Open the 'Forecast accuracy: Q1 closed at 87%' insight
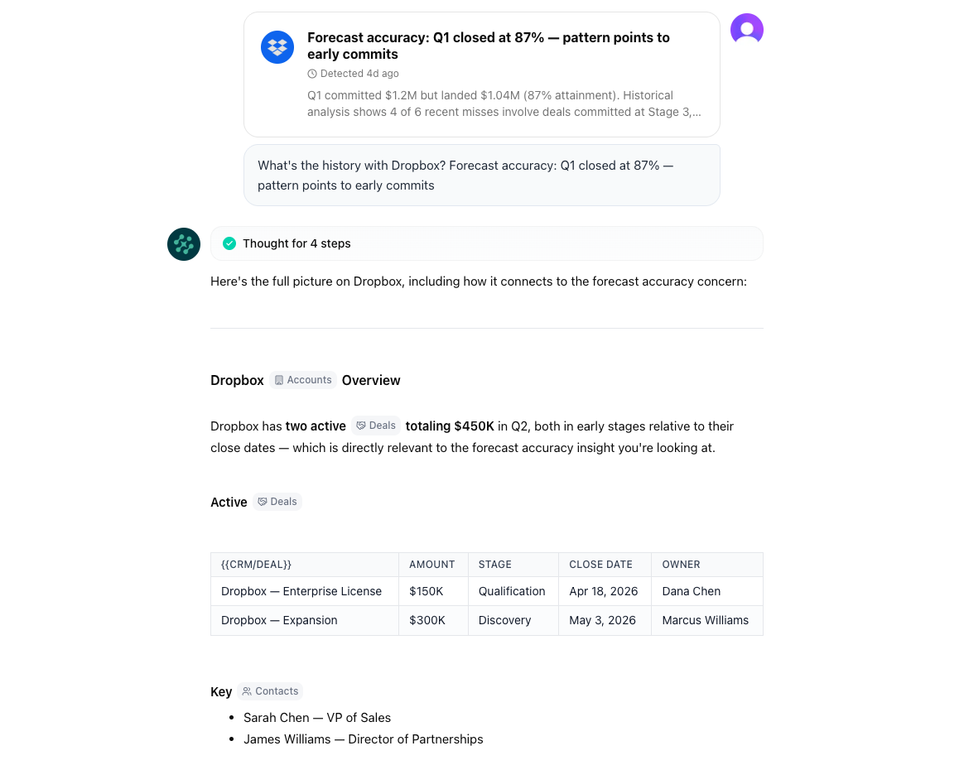 [x=489, y=46]
